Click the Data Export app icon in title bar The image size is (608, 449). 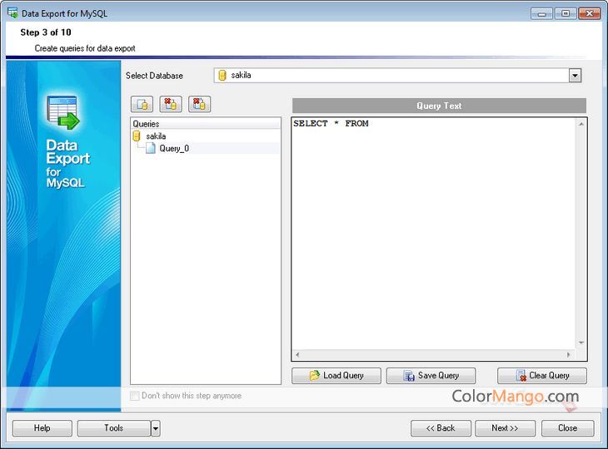pos(12,12)
